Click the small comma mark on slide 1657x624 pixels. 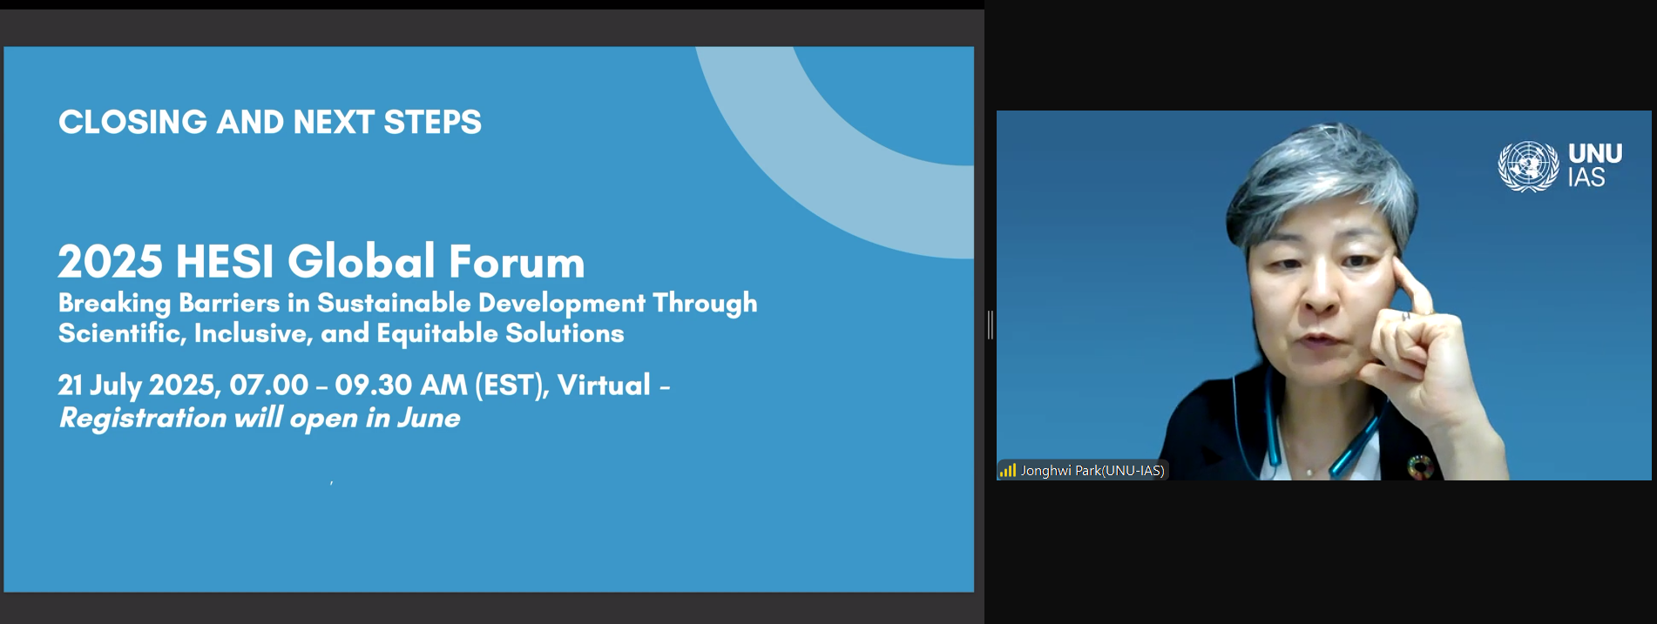click(331, 482)
